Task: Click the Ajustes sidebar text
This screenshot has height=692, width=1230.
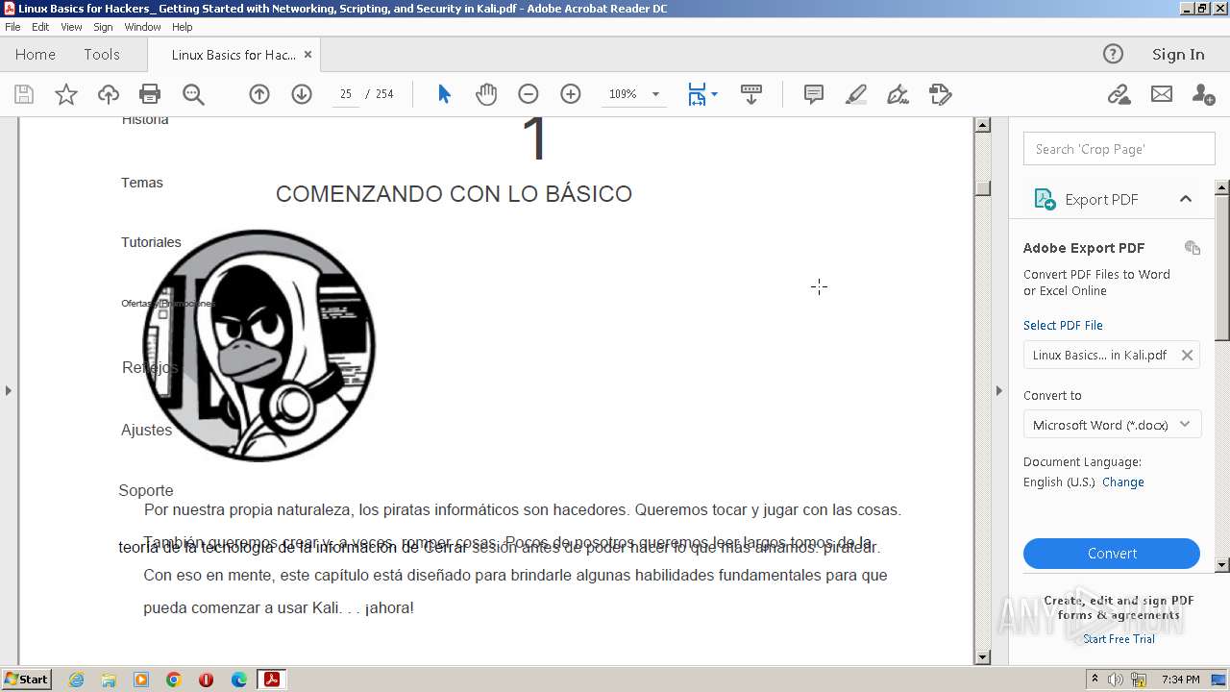Action: coord(146,430)
